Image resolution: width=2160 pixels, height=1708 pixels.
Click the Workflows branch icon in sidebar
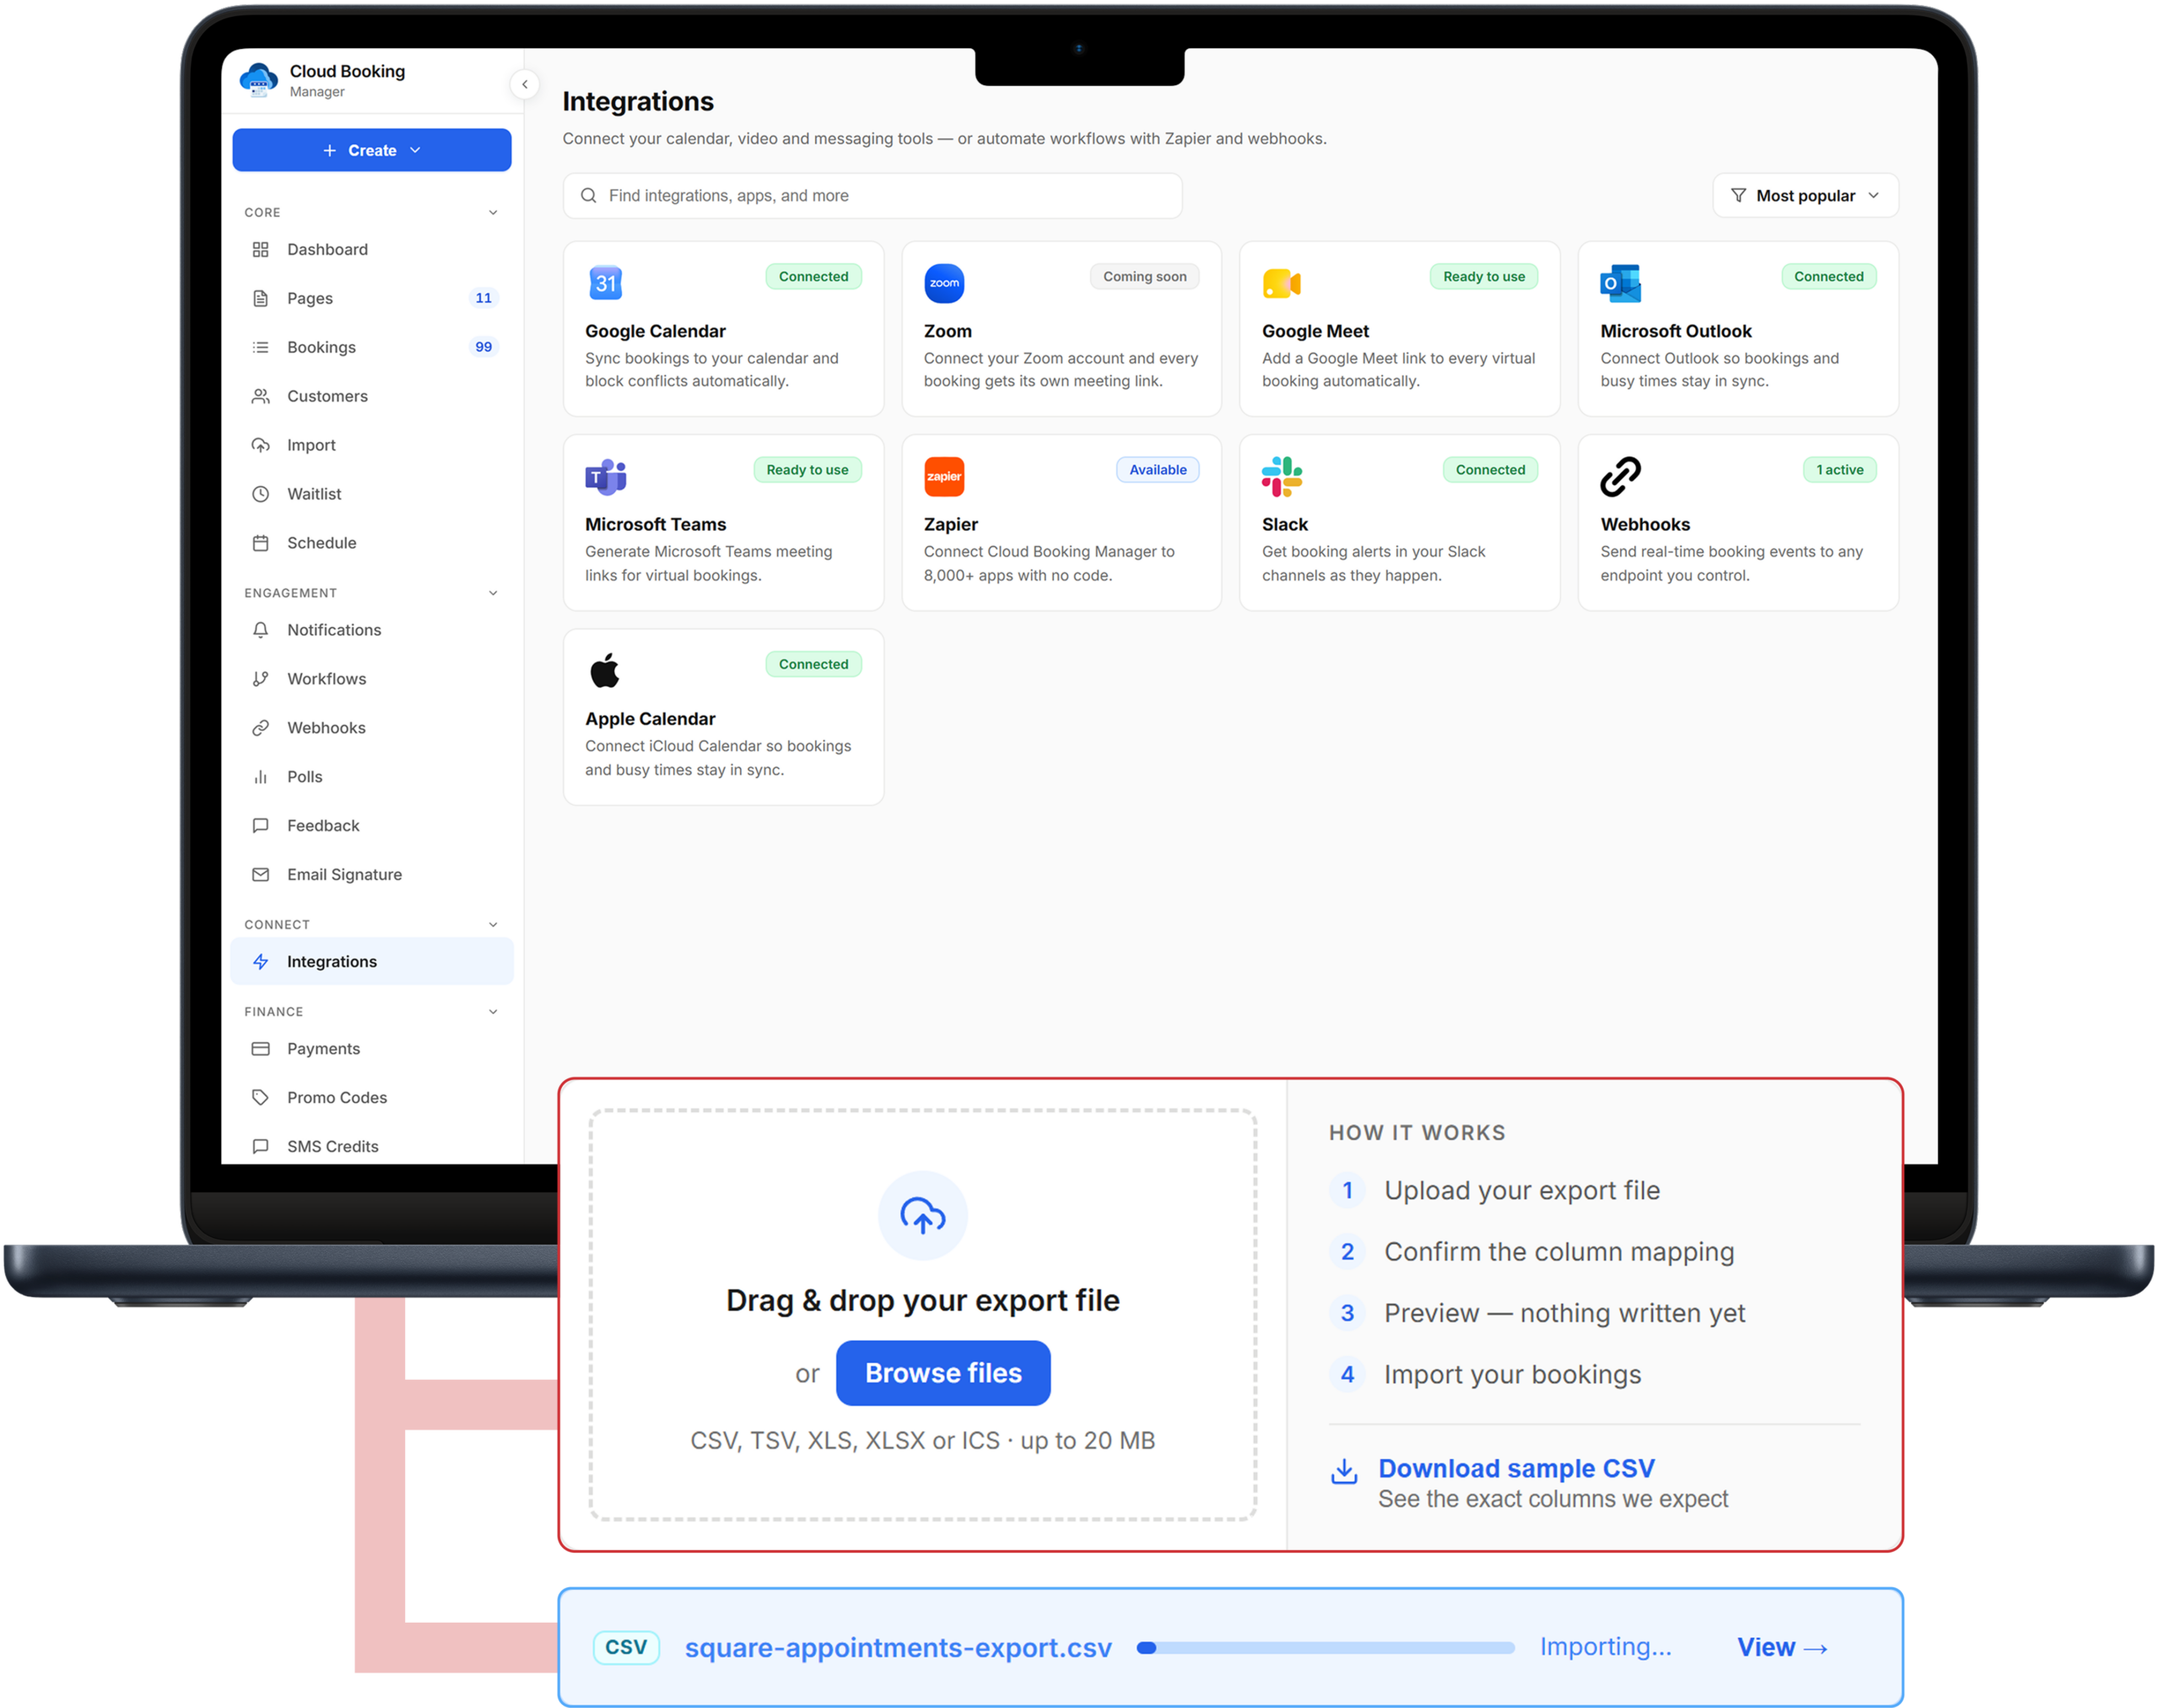click(x=261, y=679)
